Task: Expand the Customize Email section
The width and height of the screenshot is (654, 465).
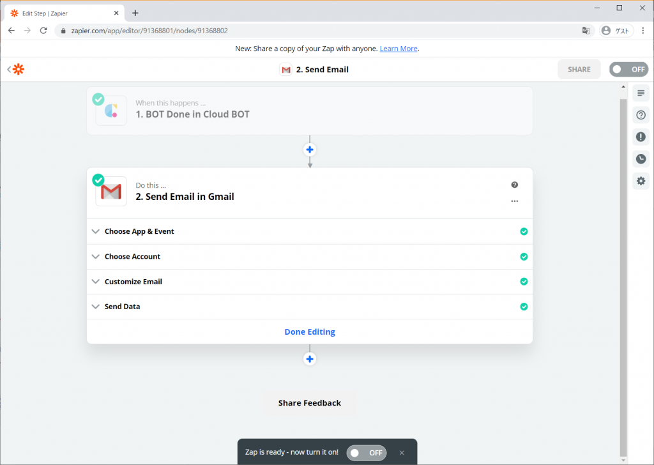Action: (x=310, y=282)
